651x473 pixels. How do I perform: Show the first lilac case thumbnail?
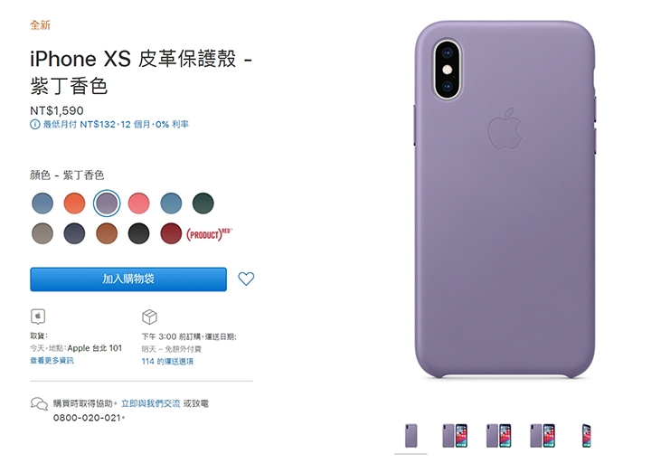pyautogui.click(x=411, y=436)
